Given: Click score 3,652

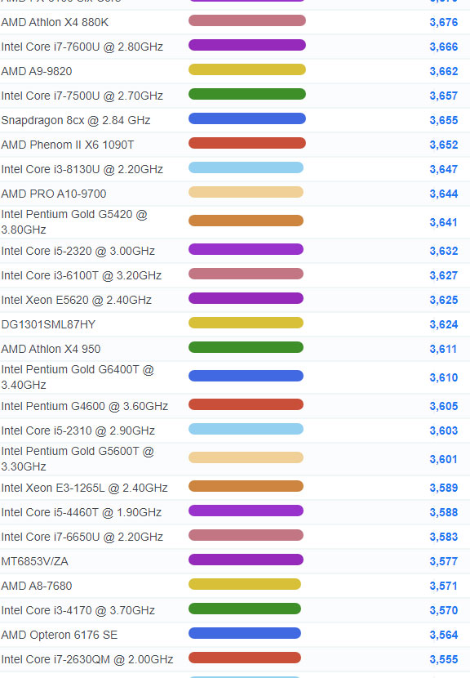Looking at the screenshot, I should [x=444, y=145].
